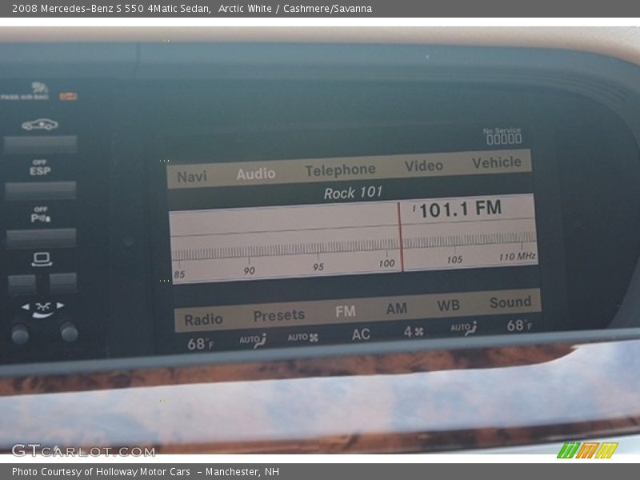Tap the left AUTO airflow icon
Image resolution: width=640 pixels, height=480 pixels.
click(x=253, y=341)
